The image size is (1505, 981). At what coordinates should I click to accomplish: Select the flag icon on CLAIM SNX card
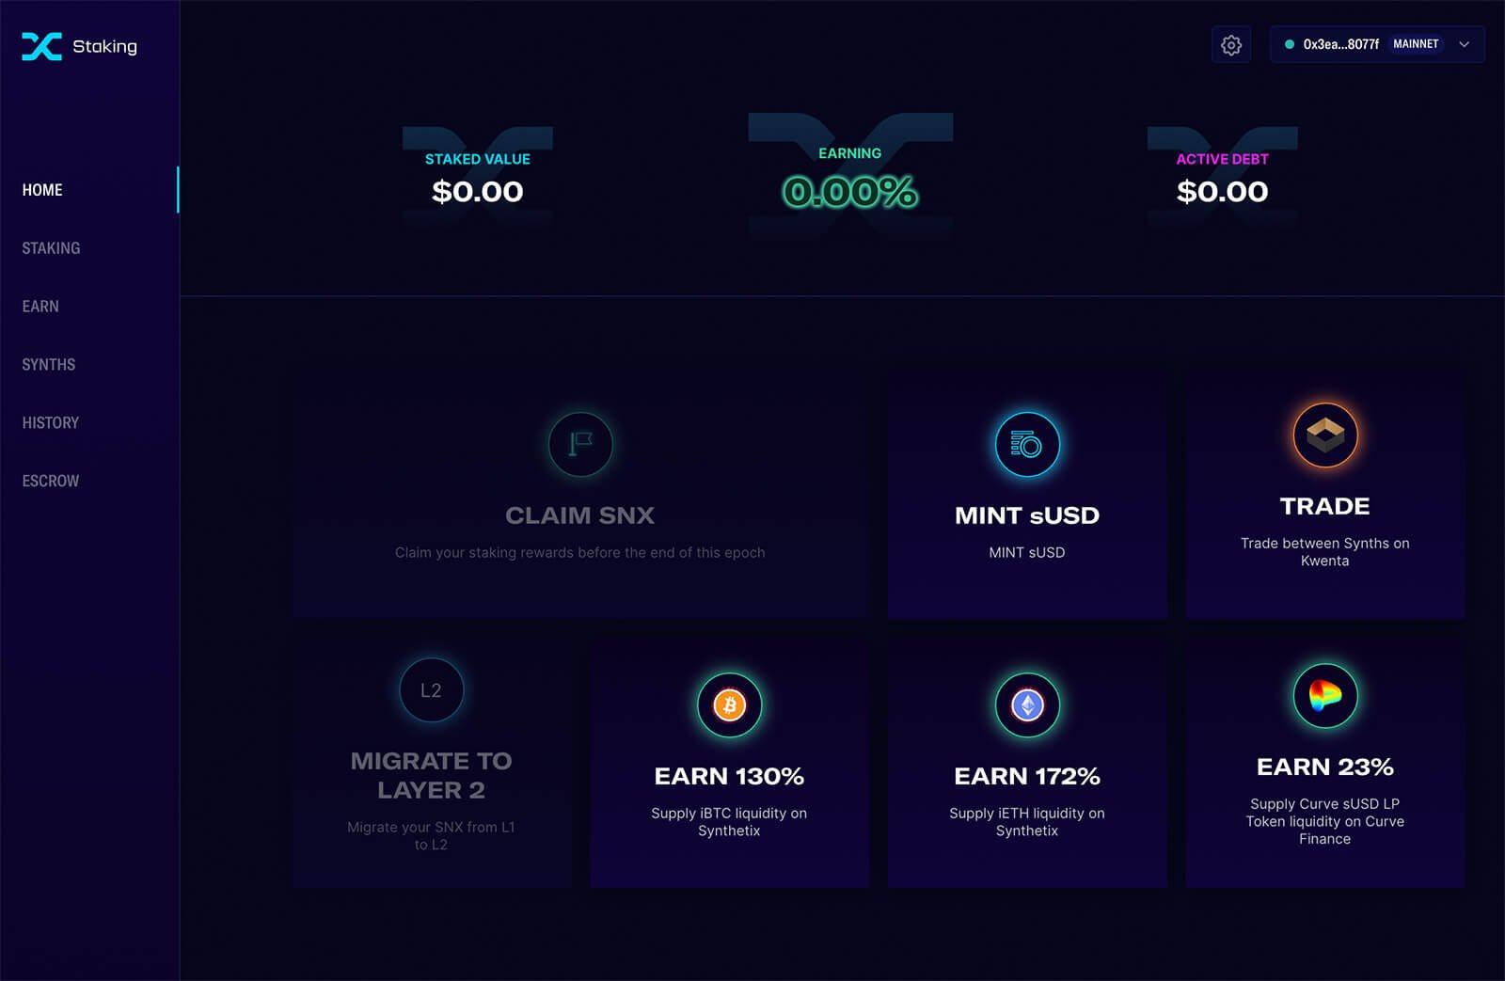click(x=580, y=443)
